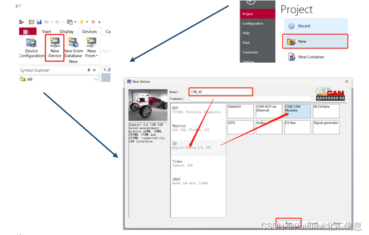Choose the NI-DAQmx device tile
Image resolution: width=369 pixels, height=235 pixels.
coord(326,111)
